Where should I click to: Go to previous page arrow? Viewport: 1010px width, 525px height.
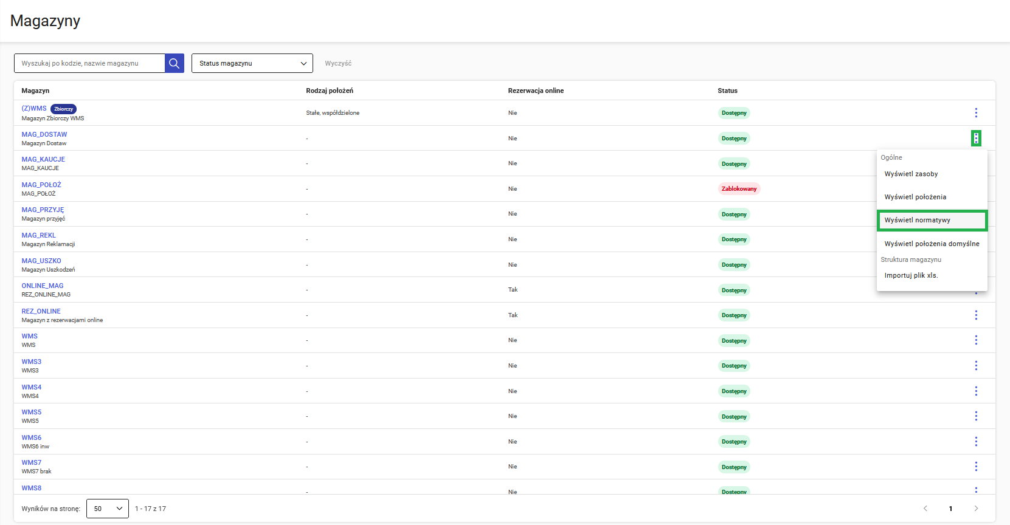point(925,509)
